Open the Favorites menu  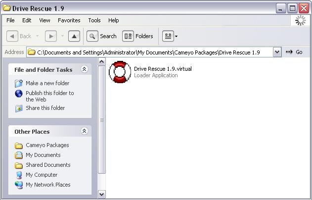coord(69,20)
